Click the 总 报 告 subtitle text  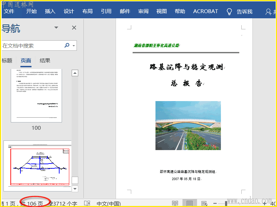pos(186,83)
